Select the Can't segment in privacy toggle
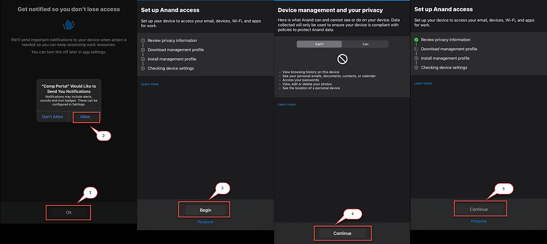Screen dimensions: 547x244 coord(319,44)
